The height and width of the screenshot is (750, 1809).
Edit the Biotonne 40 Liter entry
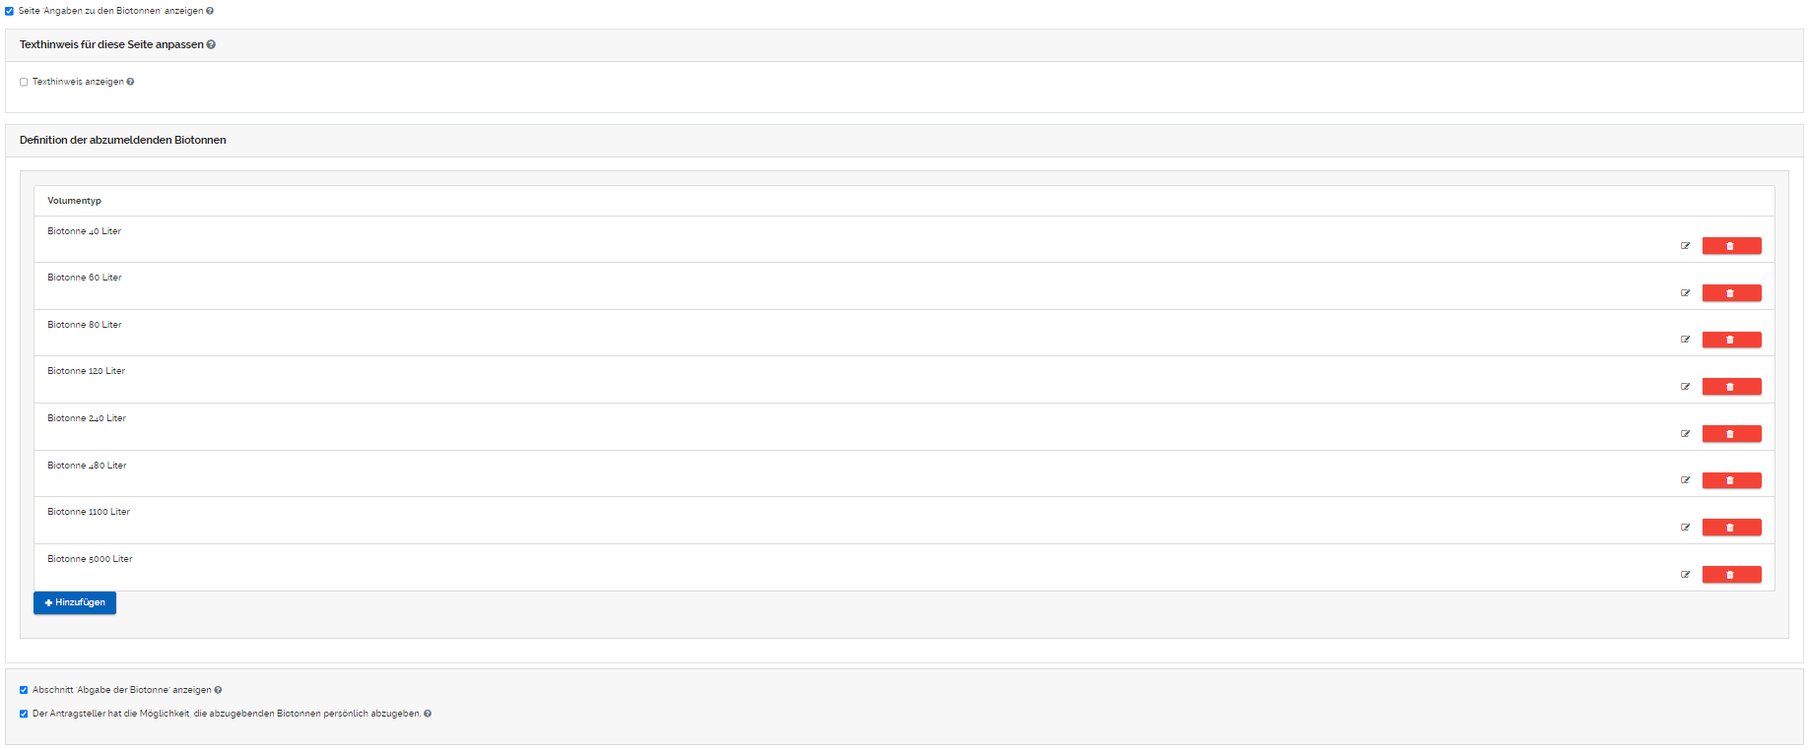tap(1685, 246)
